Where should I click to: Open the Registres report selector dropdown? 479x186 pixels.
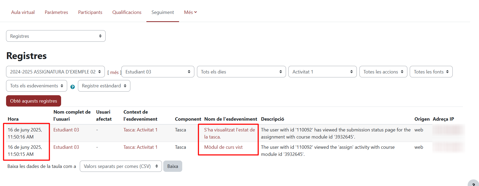click(56, 36)
